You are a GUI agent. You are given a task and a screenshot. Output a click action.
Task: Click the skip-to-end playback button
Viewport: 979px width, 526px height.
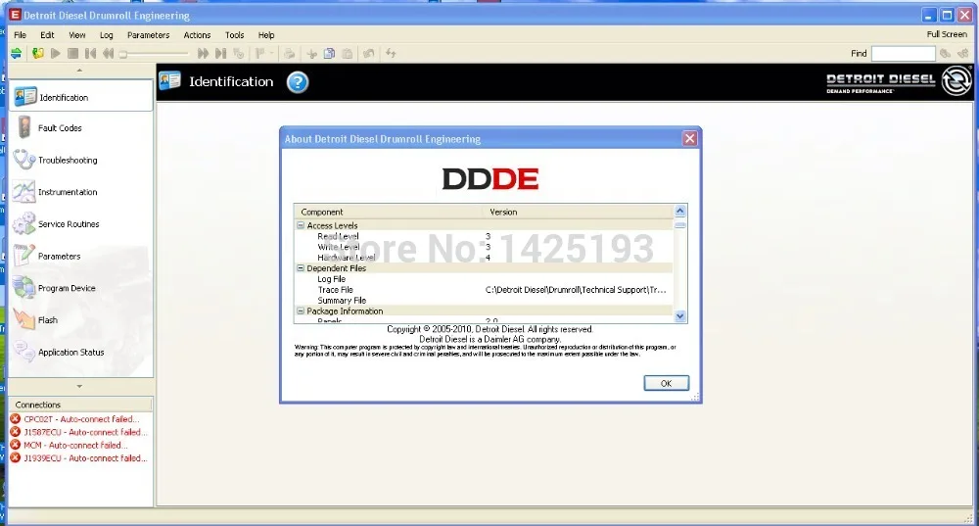pos(220,54)
